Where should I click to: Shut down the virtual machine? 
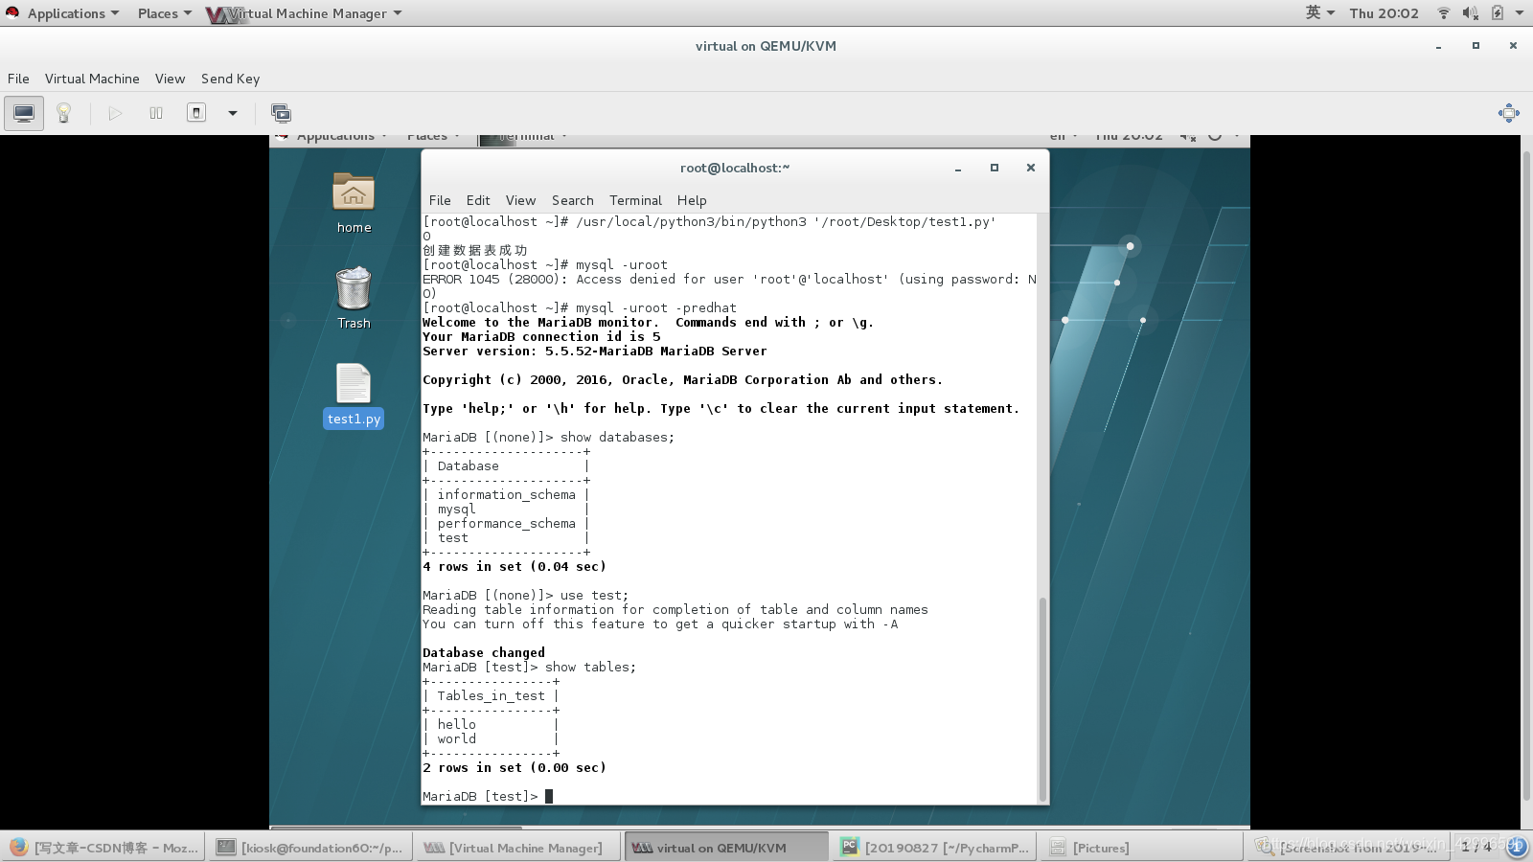coord(196,113)
